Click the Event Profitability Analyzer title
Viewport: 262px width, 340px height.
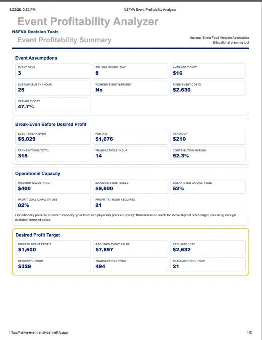(88, 22)
